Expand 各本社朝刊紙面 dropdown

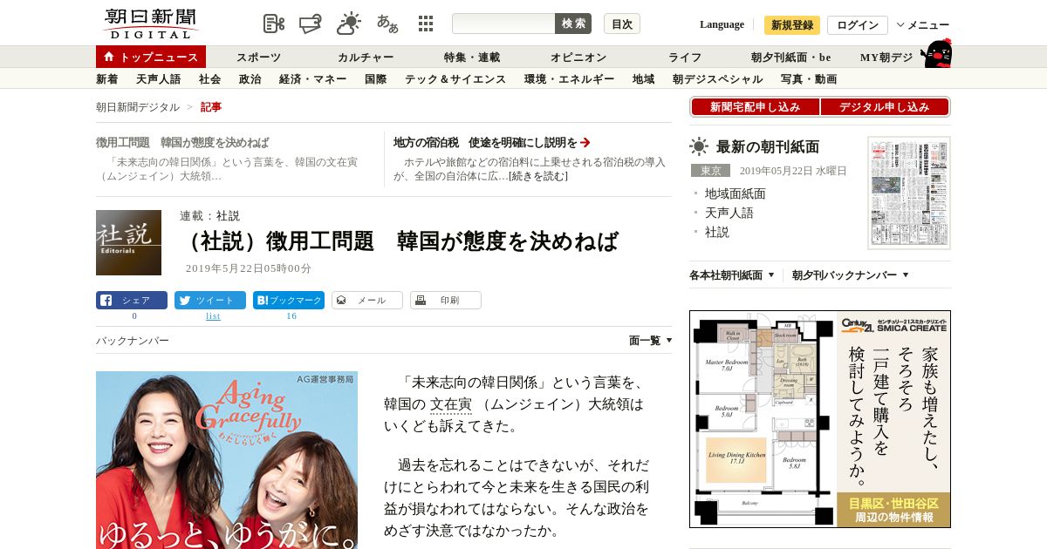pos(732,274)
